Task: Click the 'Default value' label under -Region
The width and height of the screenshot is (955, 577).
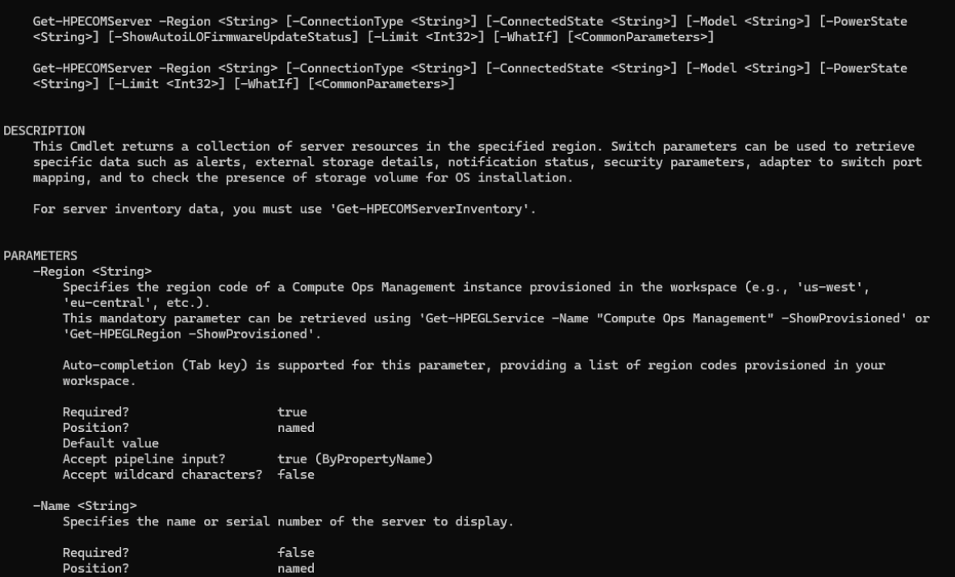Action: click(x=111, y=443)
